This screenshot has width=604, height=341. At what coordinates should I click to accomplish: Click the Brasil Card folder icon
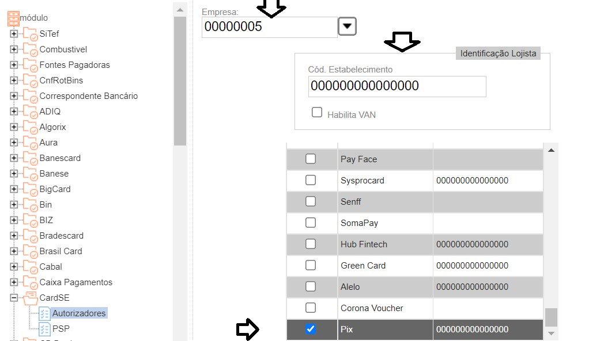tap(31, 251)
